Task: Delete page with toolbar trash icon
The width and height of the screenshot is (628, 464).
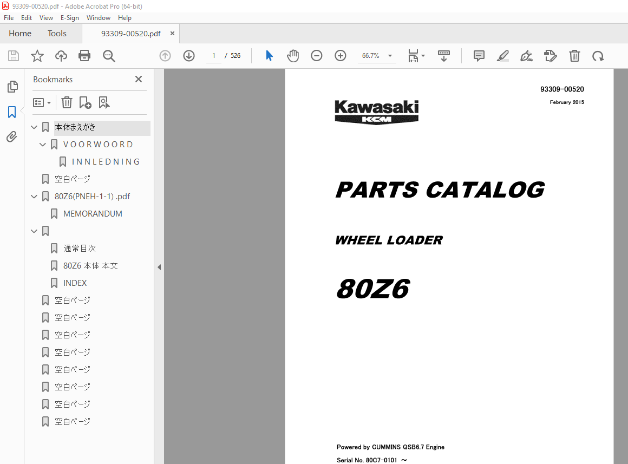Action: click(x=574, y=56)
